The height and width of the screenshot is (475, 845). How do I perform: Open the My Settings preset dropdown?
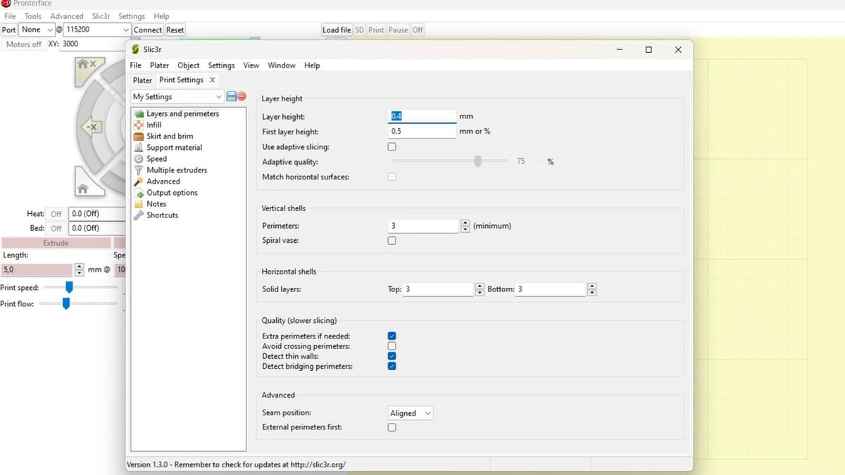click(x=177, y=96)
